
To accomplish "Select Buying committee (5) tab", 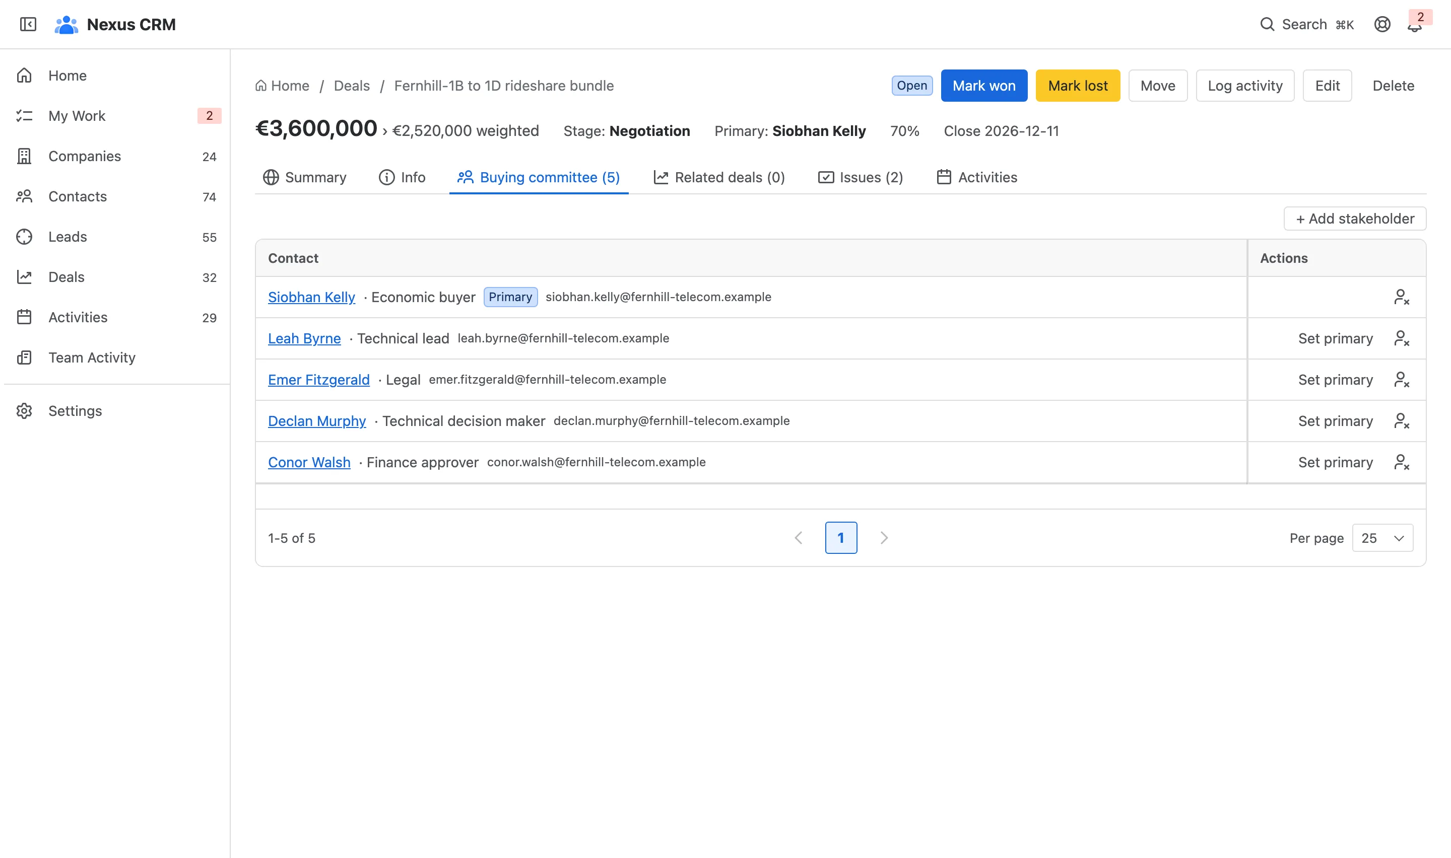I will [x=539, y=178].
